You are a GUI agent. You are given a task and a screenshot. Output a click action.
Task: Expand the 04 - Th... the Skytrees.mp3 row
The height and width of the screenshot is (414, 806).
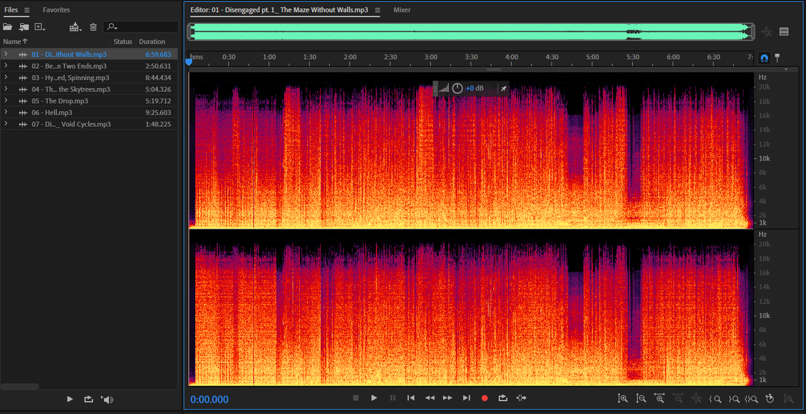6,89
